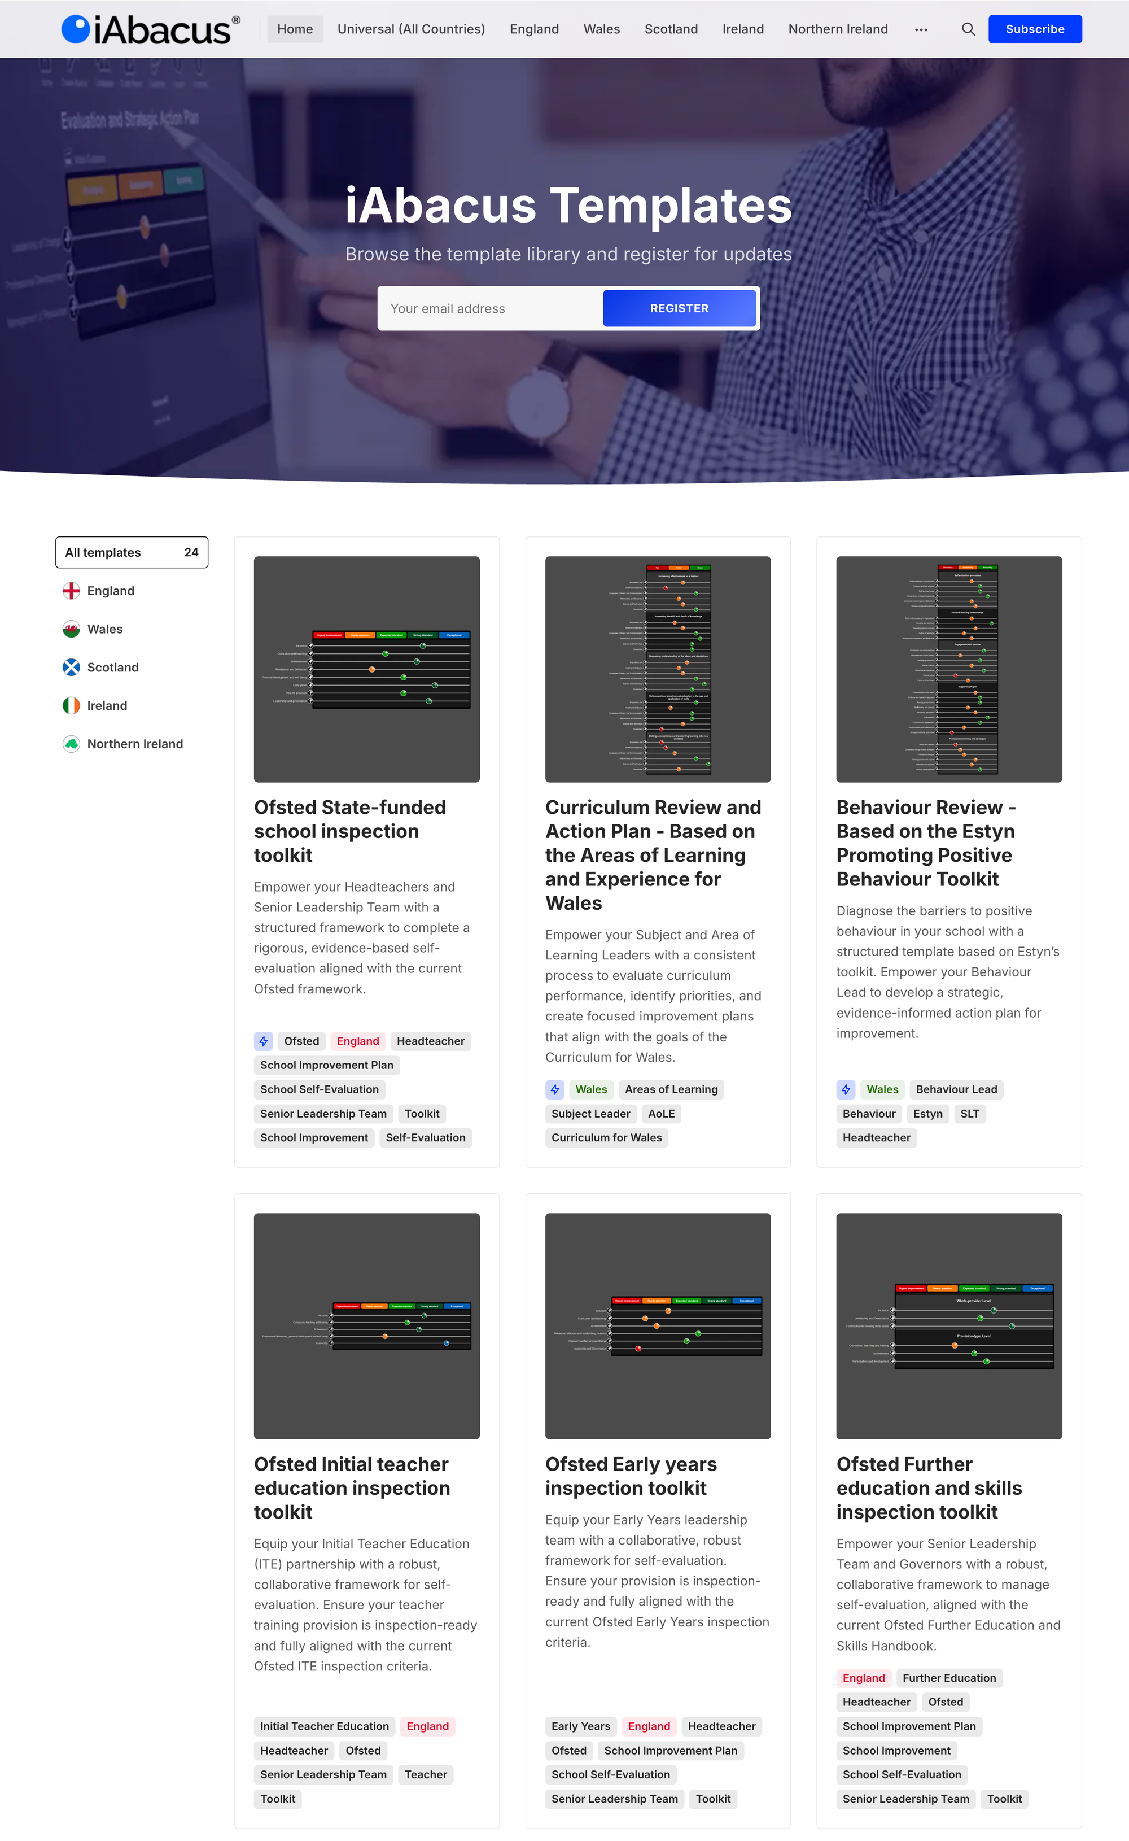Screen dimensions: 1129x1841
Task: Click the iAbacus logo
Action: [150, 29]
